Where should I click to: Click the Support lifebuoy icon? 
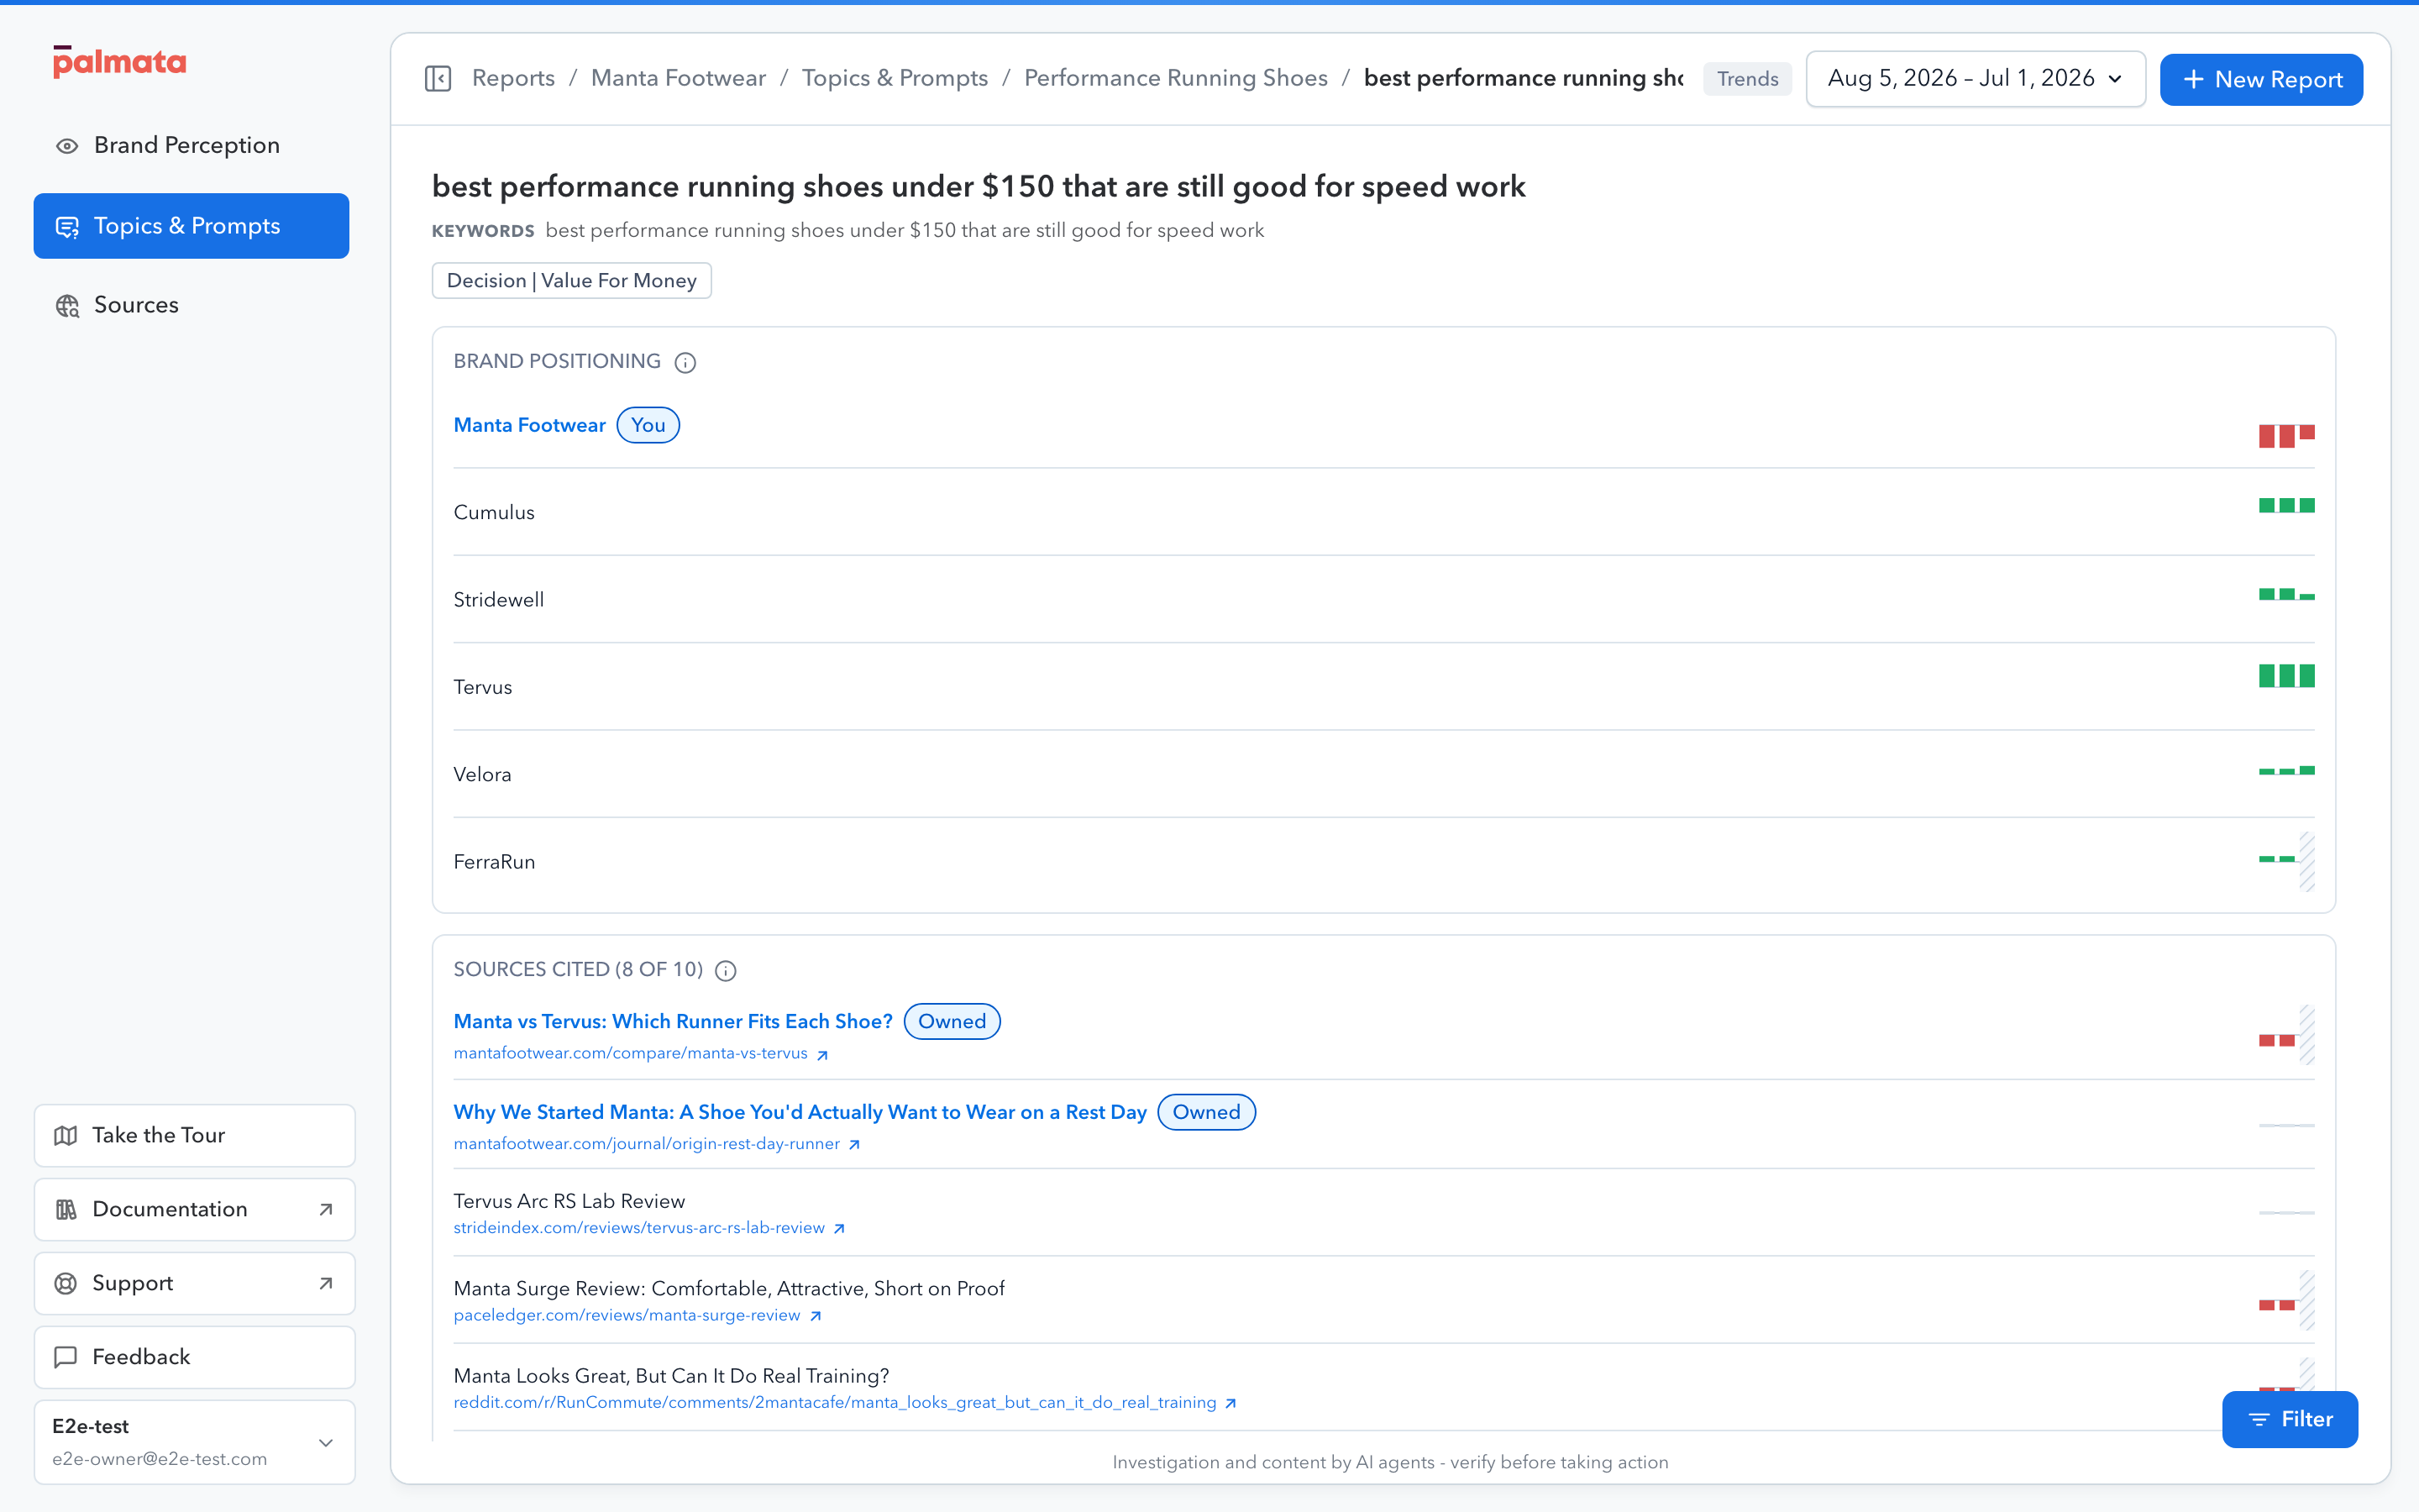[x=66, y=1283]
